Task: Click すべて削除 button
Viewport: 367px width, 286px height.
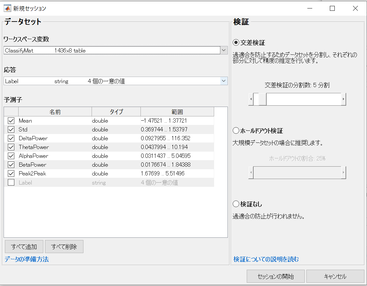Action: [64, 247]
